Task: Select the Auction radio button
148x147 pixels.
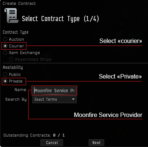Action: [5, 39]
